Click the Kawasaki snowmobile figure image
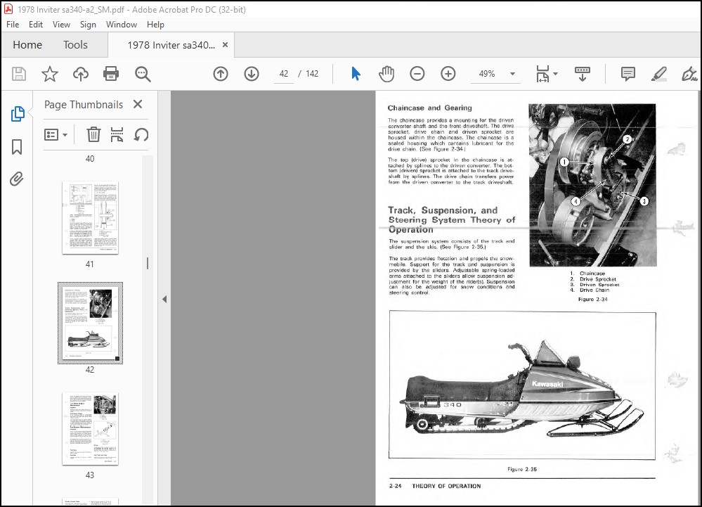Screen dimensions: 702x507 pos(522,385)
